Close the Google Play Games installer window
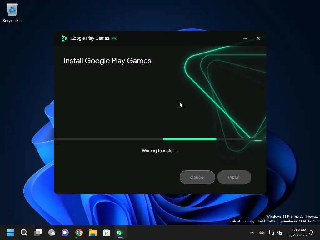Viewport: 320px width, 240px height. (258, 38)
